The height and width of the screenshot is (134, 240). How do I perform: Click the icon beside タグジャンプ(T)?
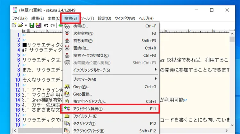[67, 123]
